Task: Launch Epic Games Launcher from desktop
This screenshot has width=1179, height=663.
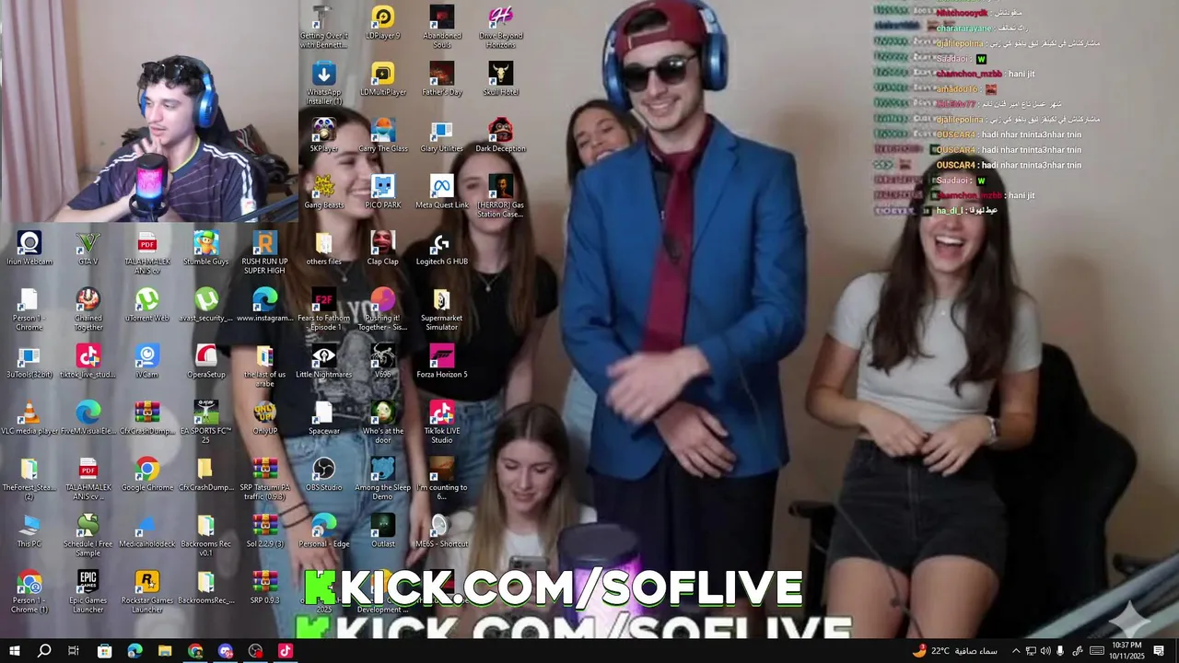Action: [x=88, y=592]
